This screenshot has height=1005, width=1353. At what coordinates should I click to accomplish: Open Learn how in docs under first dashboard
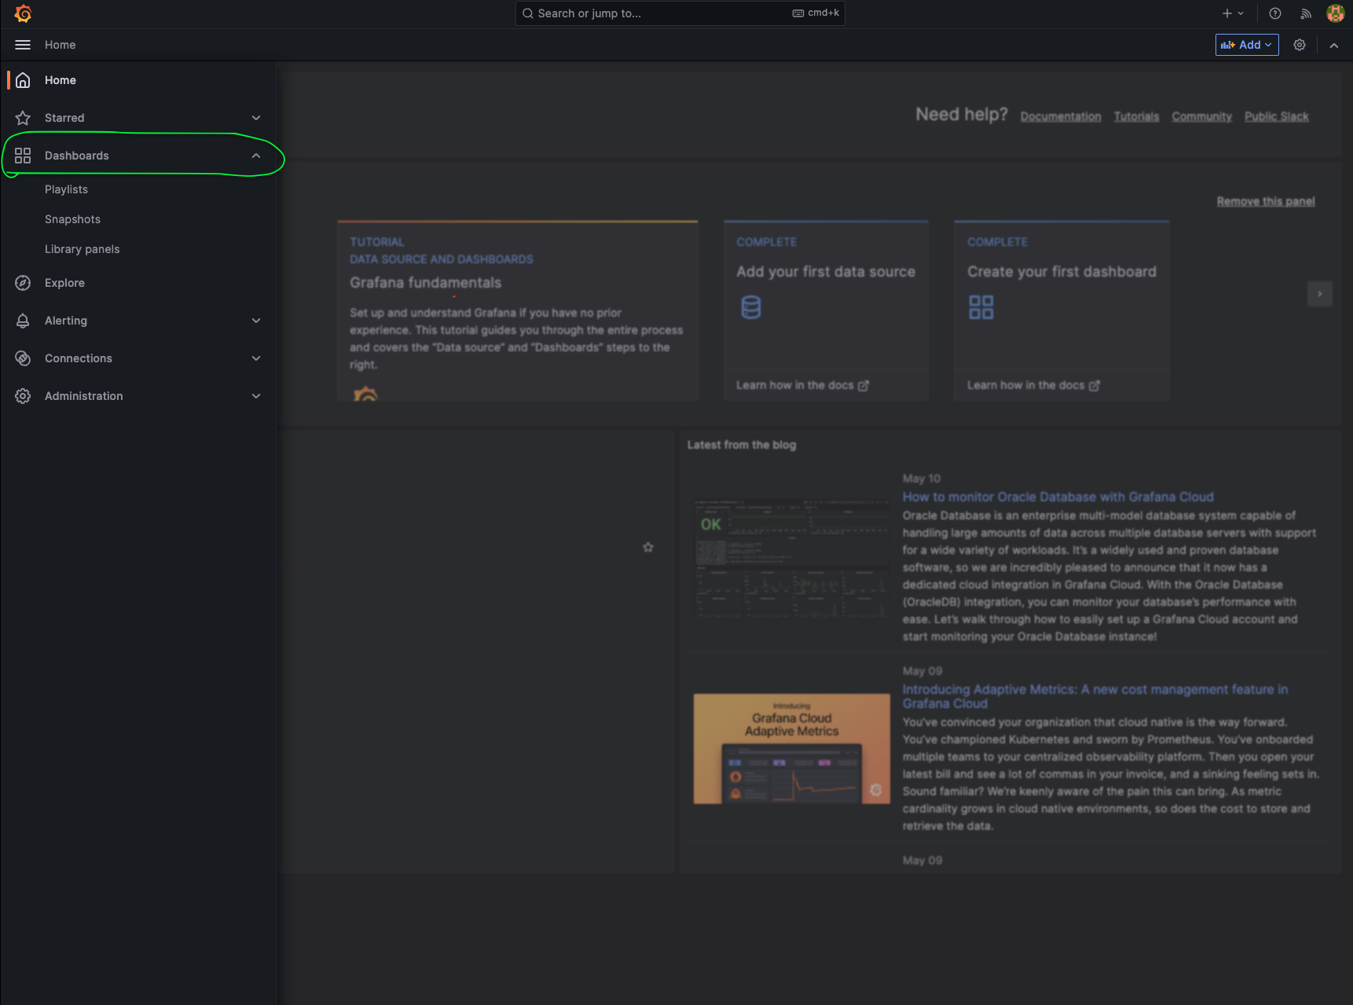(x=1033, y=385)
